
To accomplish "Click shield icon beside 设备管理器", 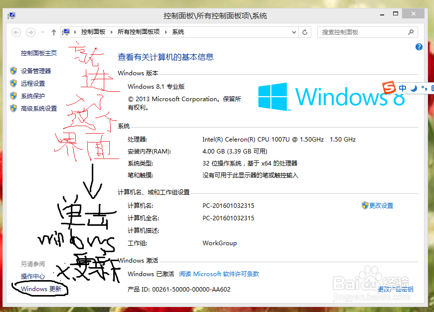I will click(x=13, y=71).
